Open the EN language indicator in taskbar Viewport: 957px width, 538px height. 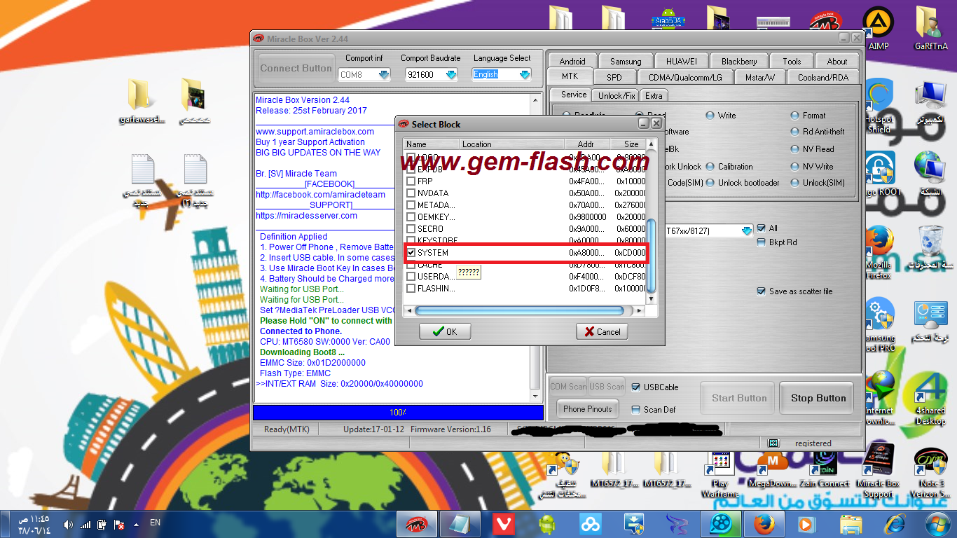click(156, 523)
